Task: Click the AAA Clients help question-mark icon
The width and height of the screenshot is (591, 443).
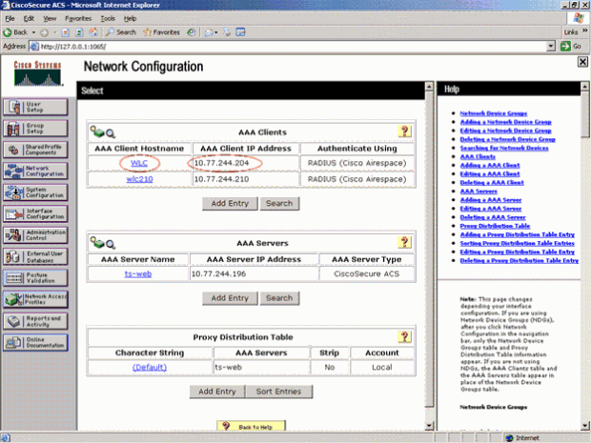Action: point(404,131)
